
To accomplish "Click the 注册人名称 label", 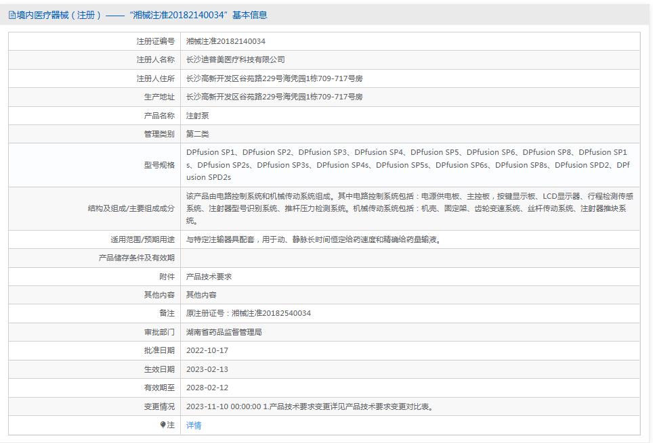I will tap(155, 60).
